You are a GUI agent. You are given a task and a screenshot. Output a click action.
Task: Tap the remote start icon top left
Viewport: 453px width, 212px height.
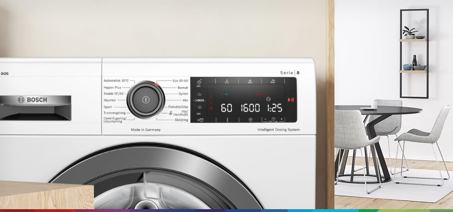(x=200, y=82)
